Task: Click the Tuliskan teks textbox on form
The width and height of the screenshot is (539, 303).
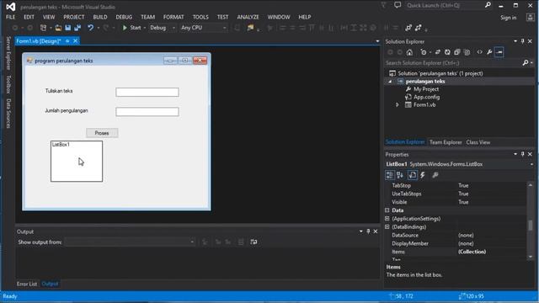Action: (147, 92)
